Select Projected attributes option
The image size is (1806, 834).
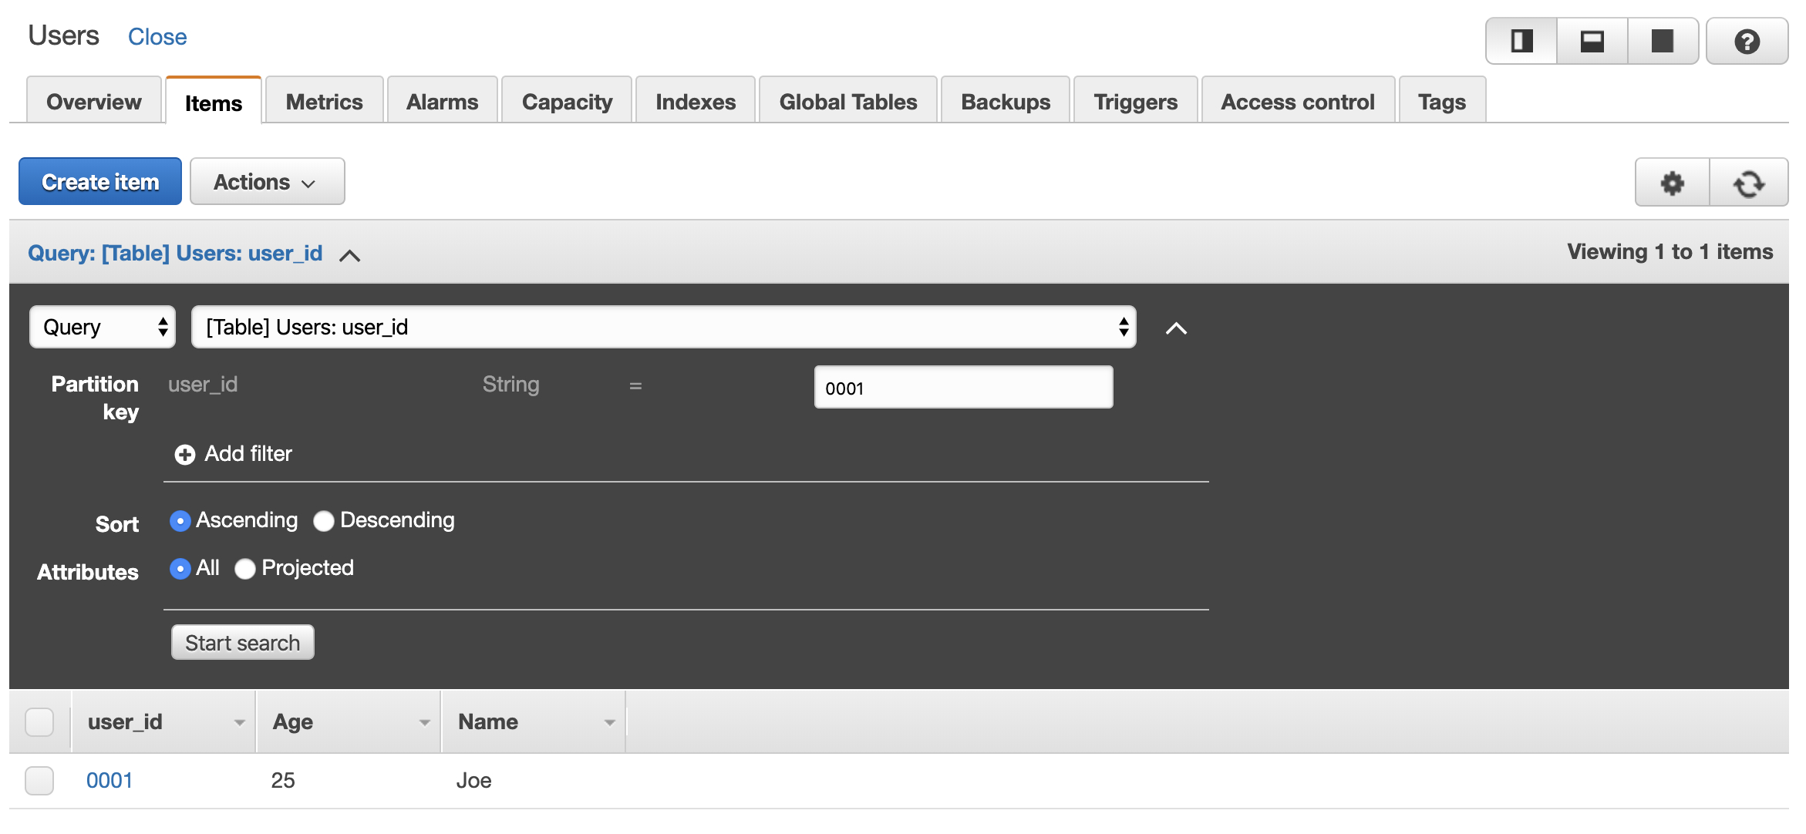[x=245, y=569]
